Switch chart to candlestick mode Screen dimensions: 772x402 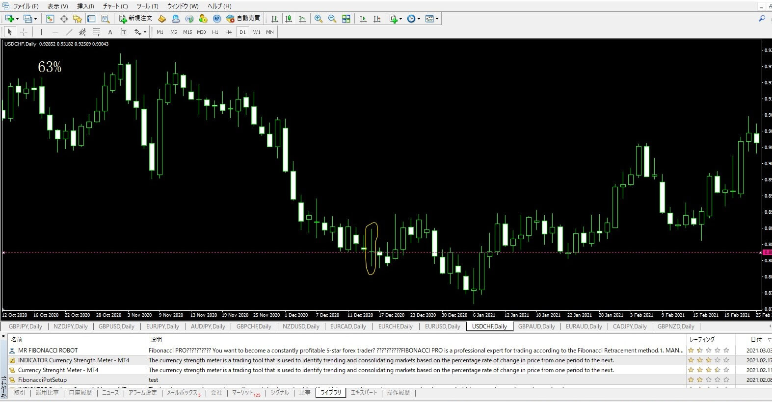pyautogui.click(x=289, y=19)
